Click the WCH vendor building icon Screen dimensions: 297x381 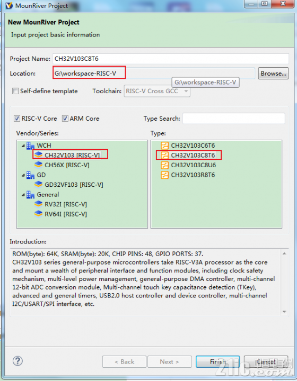[x=30, y=146]
